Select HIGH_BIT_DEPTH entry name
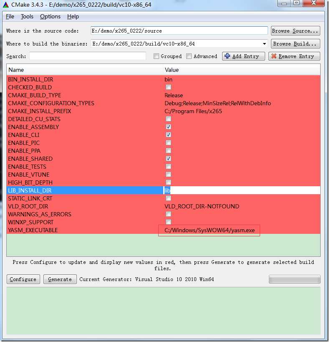329x342 pixels. (x=30, y=182)
